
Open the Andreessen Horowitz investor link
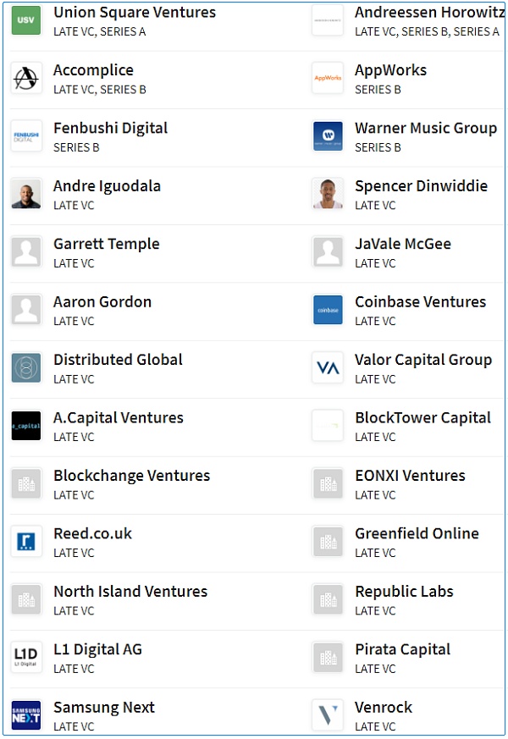click(429, 13)
